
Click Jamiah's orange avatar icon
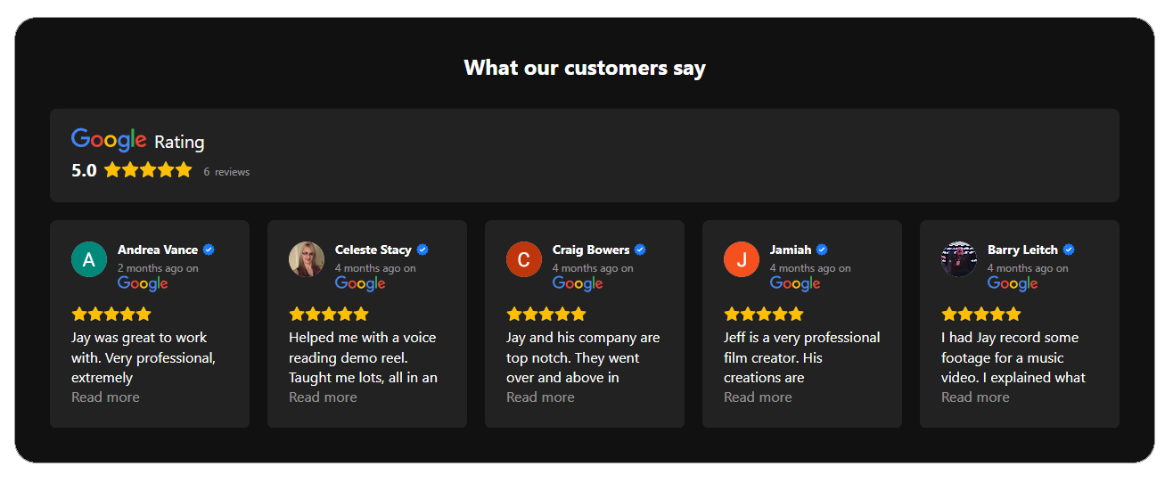[x=742, y=259]
